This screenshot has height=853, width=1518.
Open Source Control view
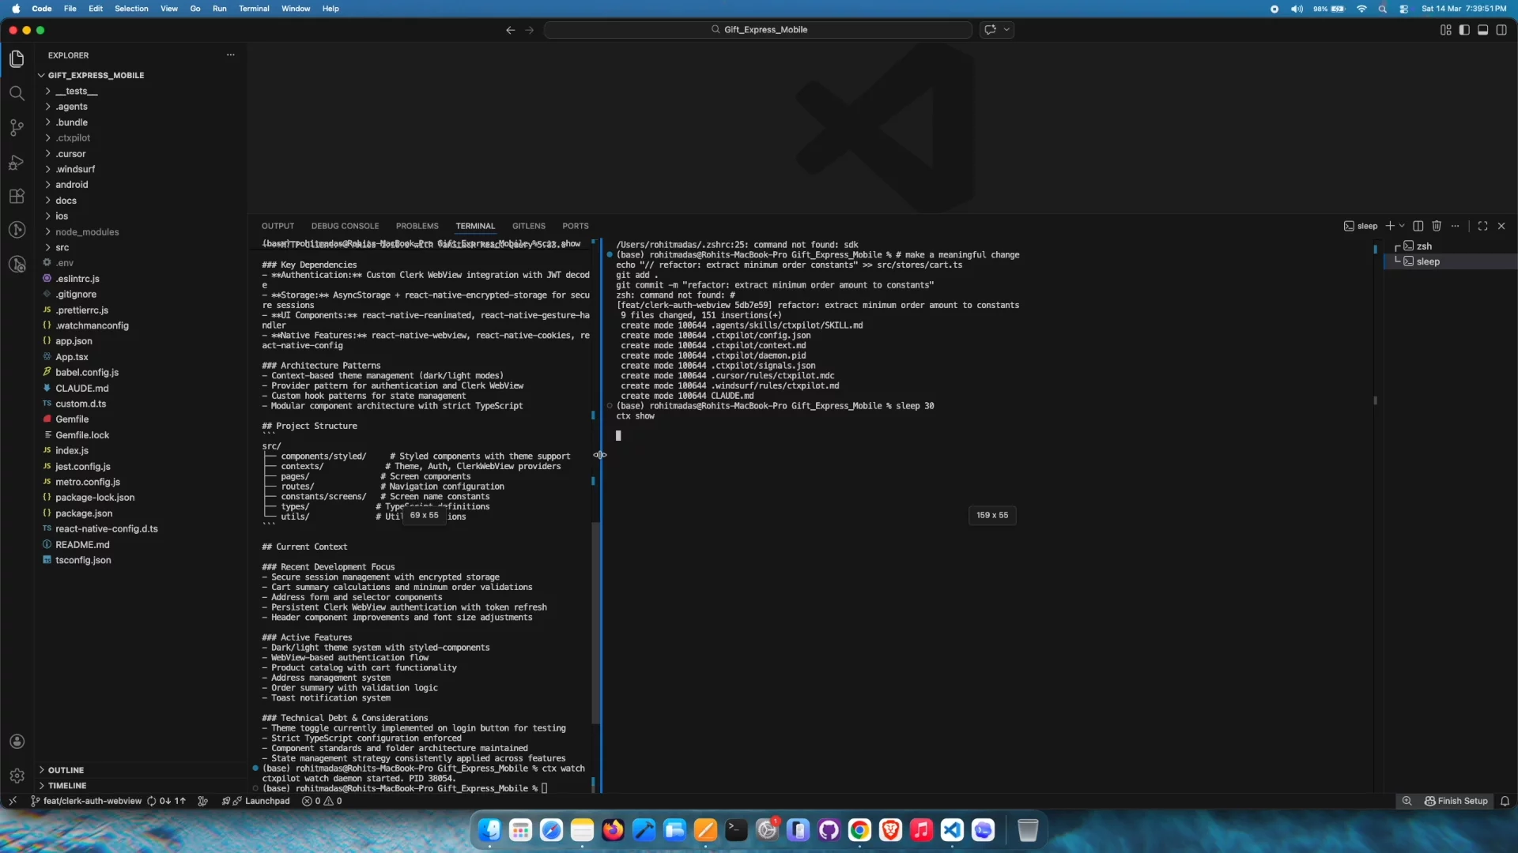17,128
